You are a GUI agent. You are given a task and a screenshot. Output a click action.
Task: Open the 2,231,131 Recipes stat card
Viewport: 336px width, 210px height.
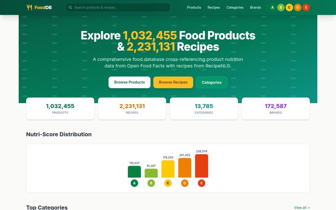click(132, 108)
